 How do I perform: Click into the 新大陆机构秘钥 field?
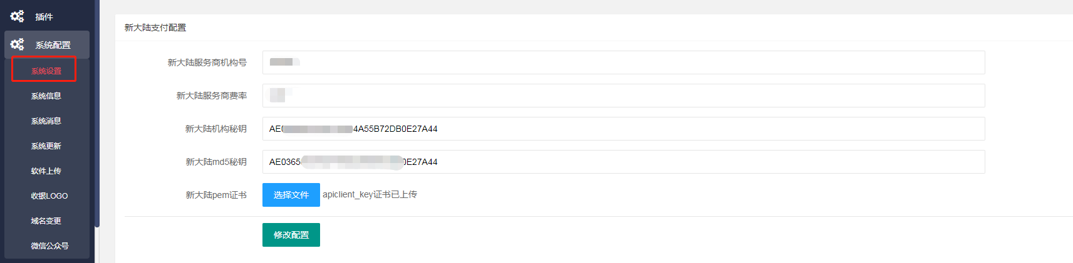(623, 129)
